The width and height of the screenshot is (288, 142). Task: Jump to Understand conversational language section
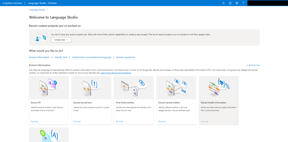coord(92,57)
